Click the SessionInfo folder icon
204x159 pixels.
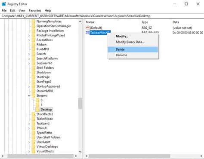(34, 63)
